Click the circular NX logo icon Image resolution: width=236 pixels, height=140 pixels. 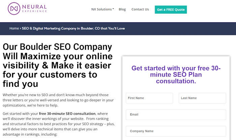click(14, 8)
